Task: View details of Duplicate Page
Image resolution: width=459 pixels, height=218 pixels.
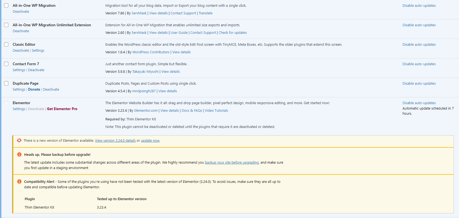Action: 168,91
